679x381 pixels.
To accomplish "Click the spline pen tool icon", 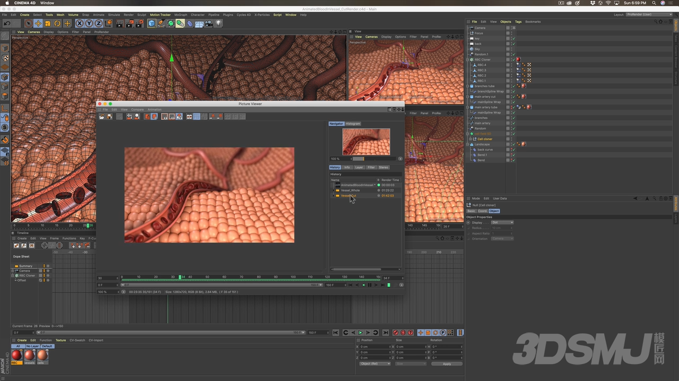I will click(x=161, y=23).
